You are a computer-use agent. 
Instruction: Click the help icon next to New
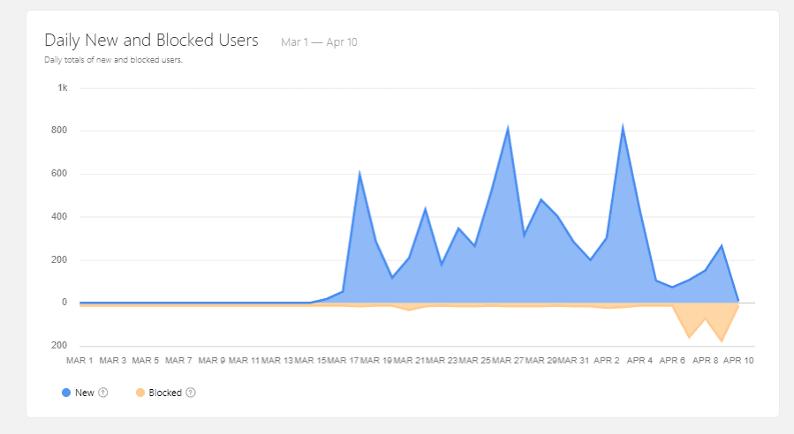(103, 393)
